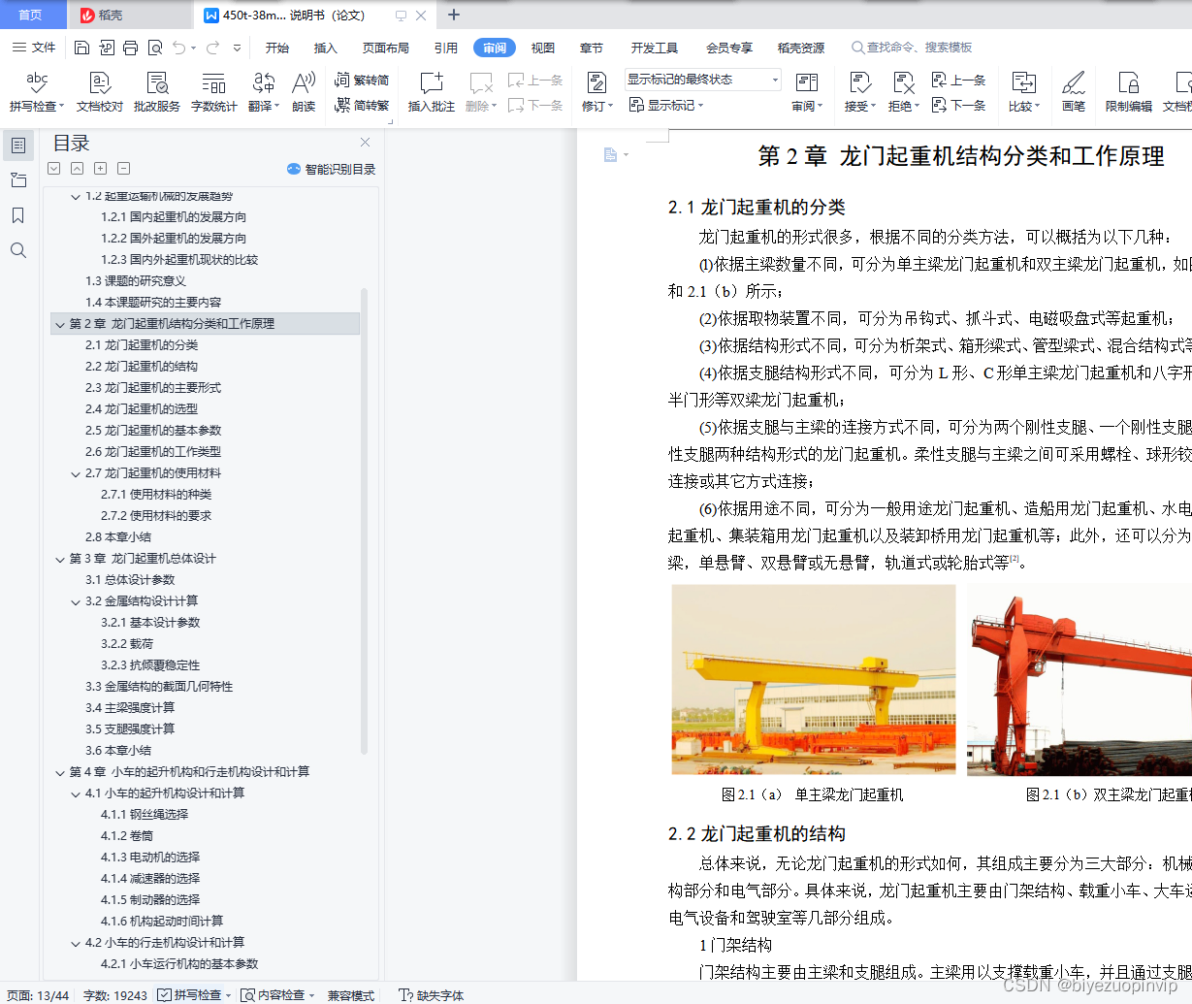
Task: Collapse 第 3 章 龙门起重机总体设计 node
Action: pos(60,559)
